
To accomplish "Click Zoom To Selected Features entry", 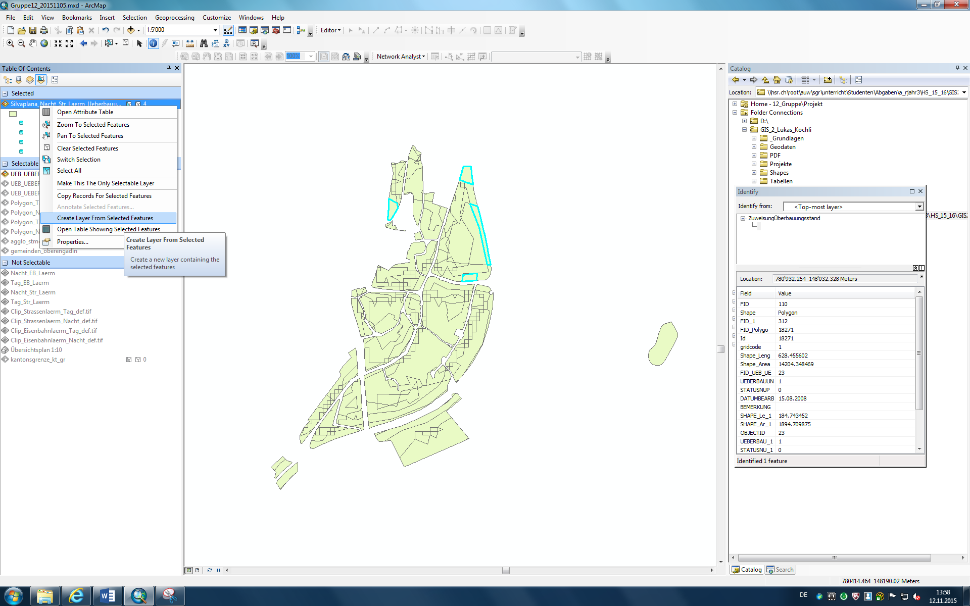I will point(93,125).
